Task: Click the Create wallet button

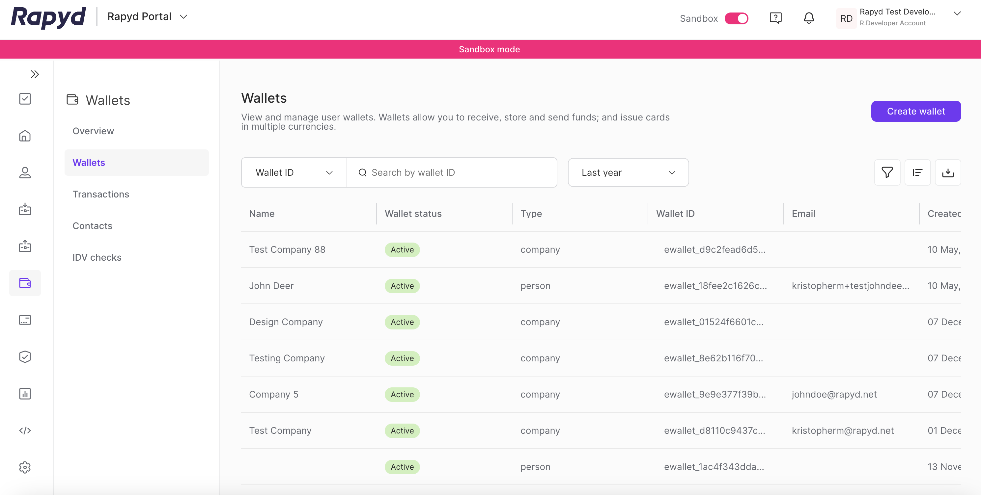Action: point(915,111)
